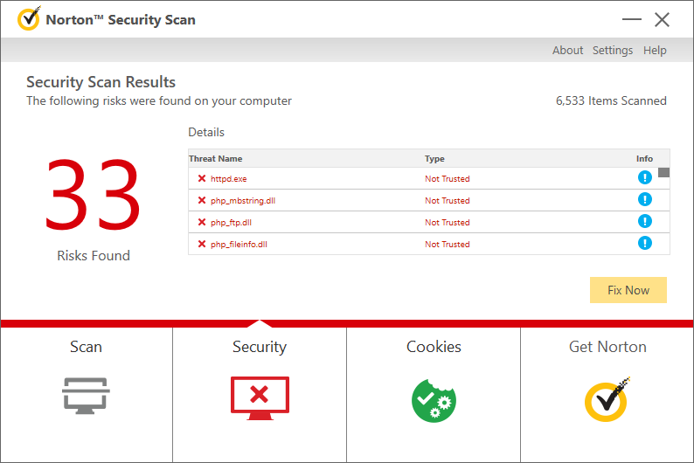This screenshot has width=694, height=463.
Task: Open the About menu
Action: [x=567, y=51]
